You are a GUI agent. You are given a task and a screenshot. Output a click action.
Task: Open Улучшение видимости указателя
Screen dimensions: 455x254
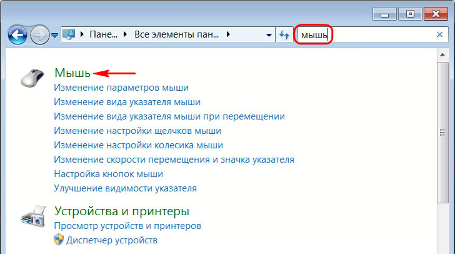(x=126, y=188)
